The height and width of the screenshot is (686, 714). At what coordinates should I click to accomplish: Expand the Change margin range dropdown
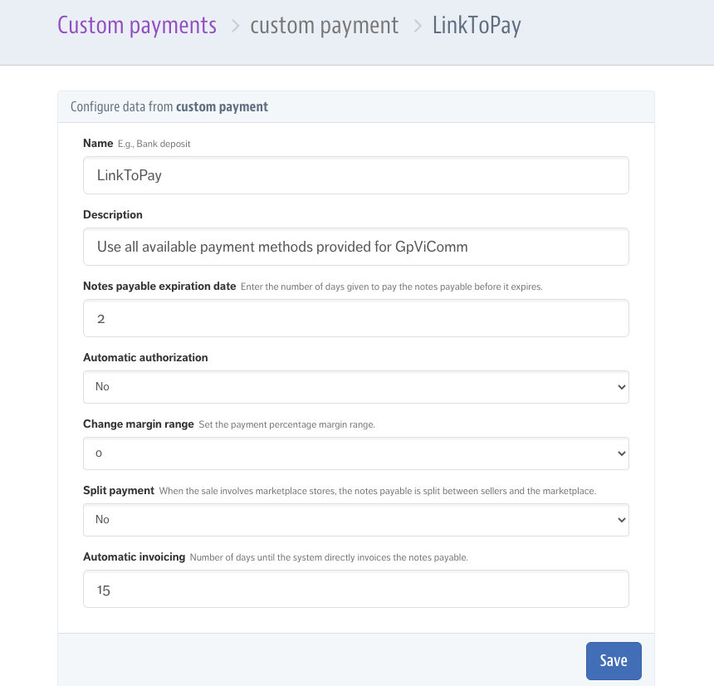[355, 453]
